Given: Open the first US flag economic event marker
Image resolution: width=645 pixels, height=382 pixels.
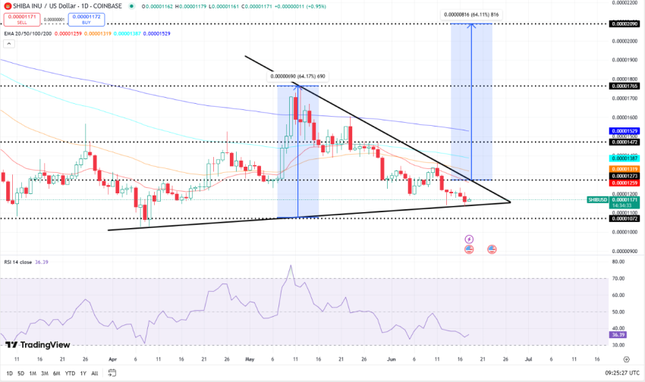Looking at the screenshot, I should point(469,249).
